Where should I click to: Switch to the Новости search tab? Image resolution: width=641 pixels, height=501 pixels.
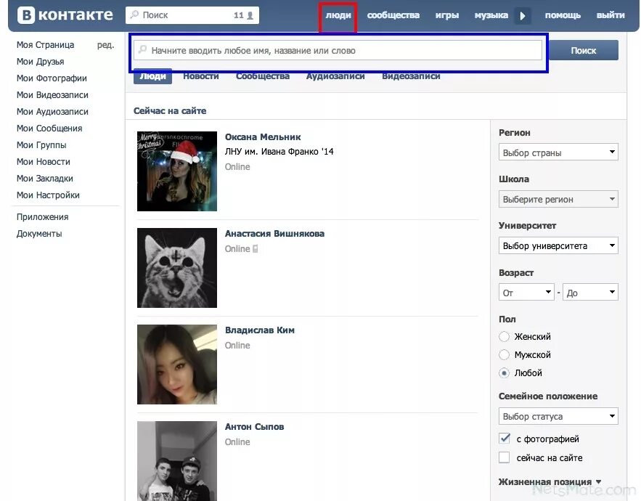201,76
